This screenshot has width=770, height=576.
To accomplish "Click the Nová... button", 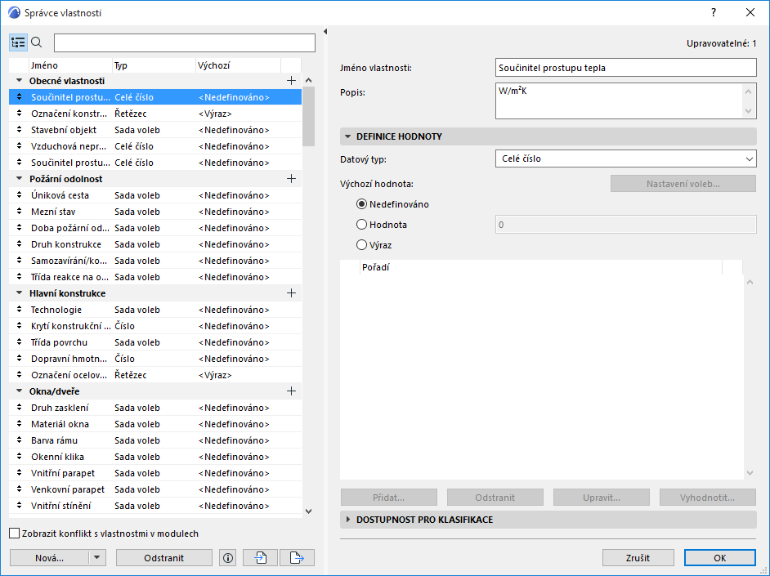I will (x=49, y=558).
